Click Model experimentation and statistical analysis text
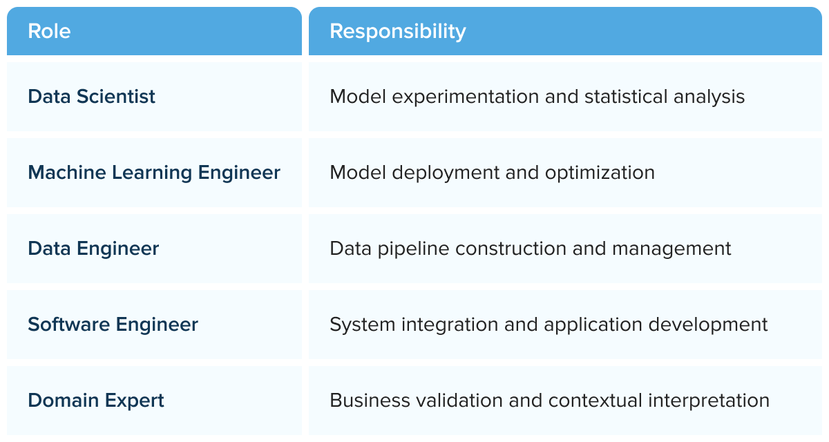This screenshot has width=829, height=442. 537,97
